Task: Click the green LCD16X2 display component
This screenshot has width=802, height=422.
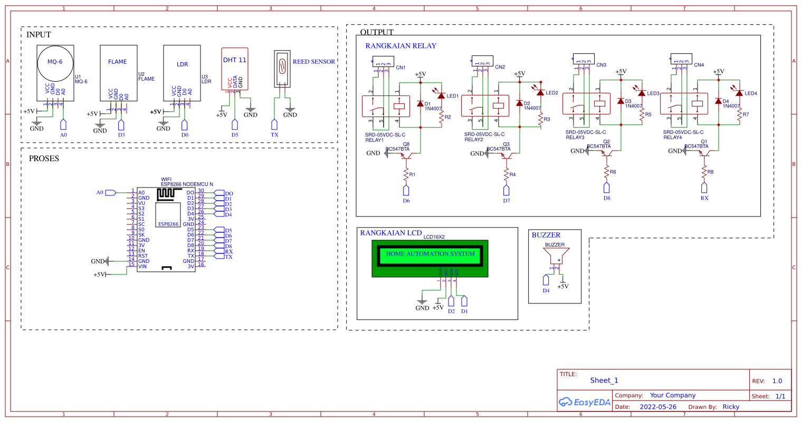Action: tap(430, 258)
